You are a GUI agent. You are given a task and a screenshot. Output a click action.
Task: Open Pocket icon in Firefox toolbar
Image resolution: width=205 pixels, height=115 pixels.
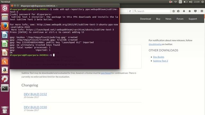pyautogui.click(x=195, y=11)
